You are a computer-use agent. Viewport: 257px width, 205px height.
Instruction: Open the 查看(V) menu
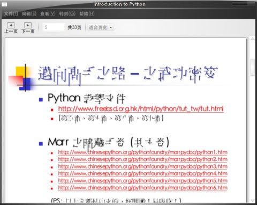(48, 13)
